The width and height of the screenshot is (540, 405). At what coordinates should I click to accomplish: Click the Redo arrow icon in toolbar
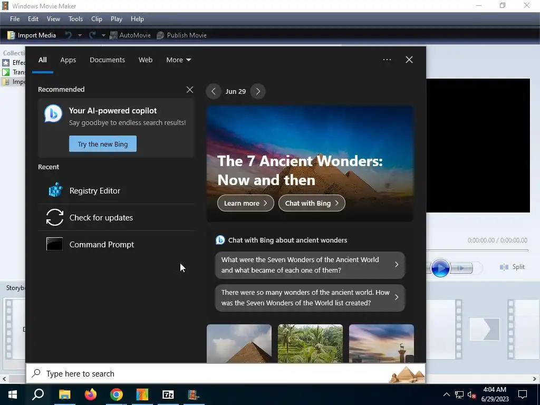pyautogui.click(x=92, y=35)
